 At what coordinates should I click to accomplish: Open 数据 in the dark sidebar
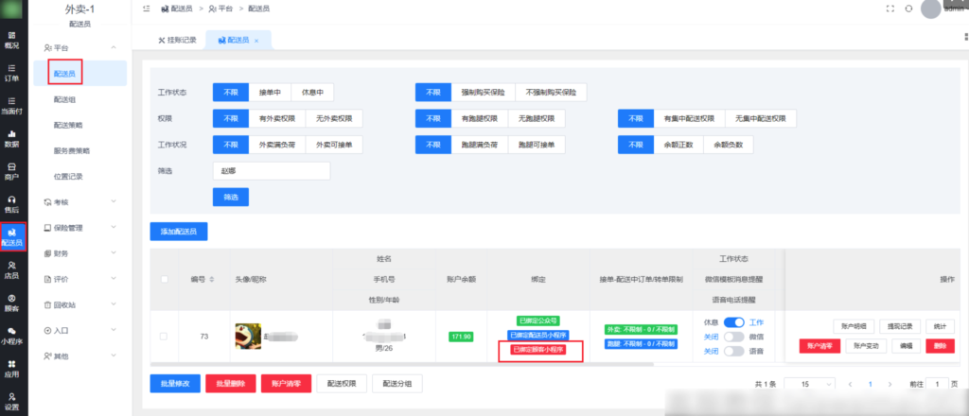tap(11, 139)
